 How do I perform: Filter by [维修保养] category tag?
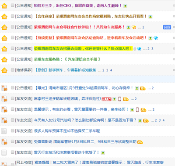(24, 70)
